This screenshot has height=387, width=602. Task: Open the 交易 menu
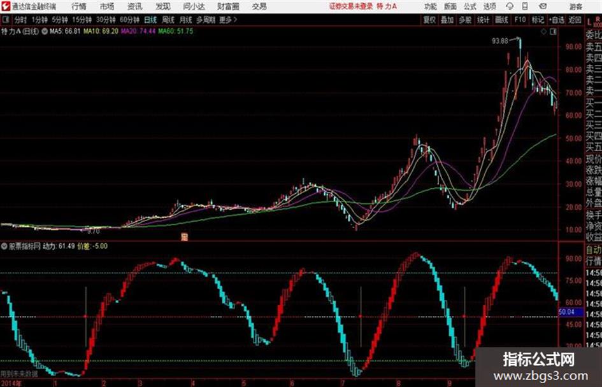(259, 6)
